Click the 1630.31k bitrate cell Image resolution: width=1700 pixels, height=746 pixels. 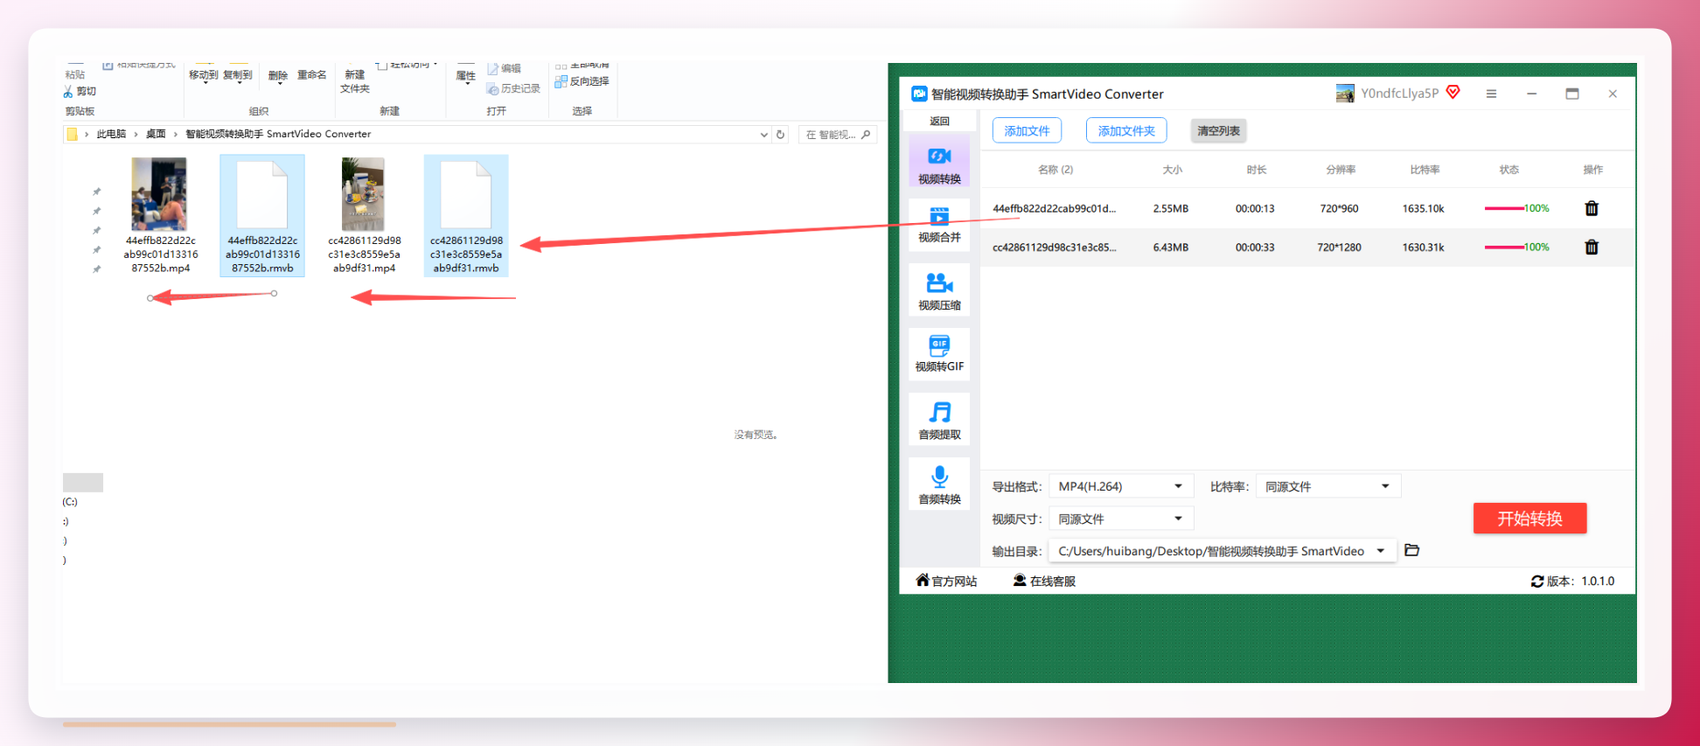coord(1423,248)
